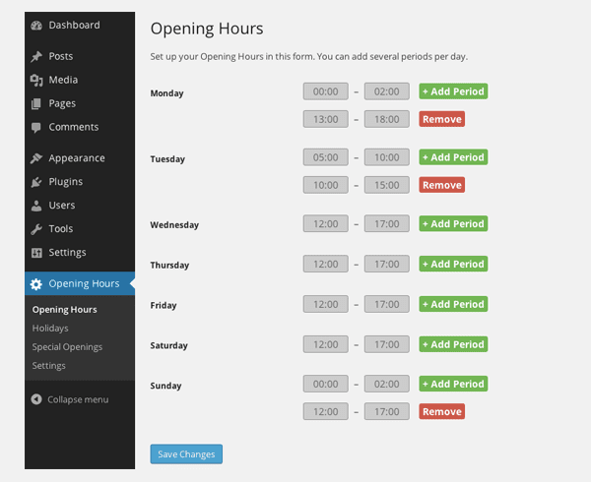Click the Opening Hours page heading
Screen dimensions: 591x482
(x=207, y=29)
